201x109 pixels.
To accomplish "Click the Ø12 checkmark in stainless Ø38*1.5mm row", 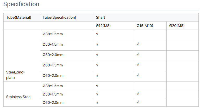I will click(97, 86).
